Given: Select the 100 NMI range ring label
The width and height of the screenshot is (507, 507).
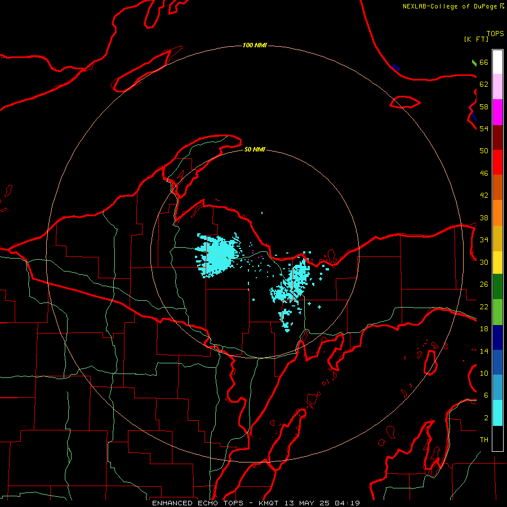Looking at the screenshot, I should (255, 45).
